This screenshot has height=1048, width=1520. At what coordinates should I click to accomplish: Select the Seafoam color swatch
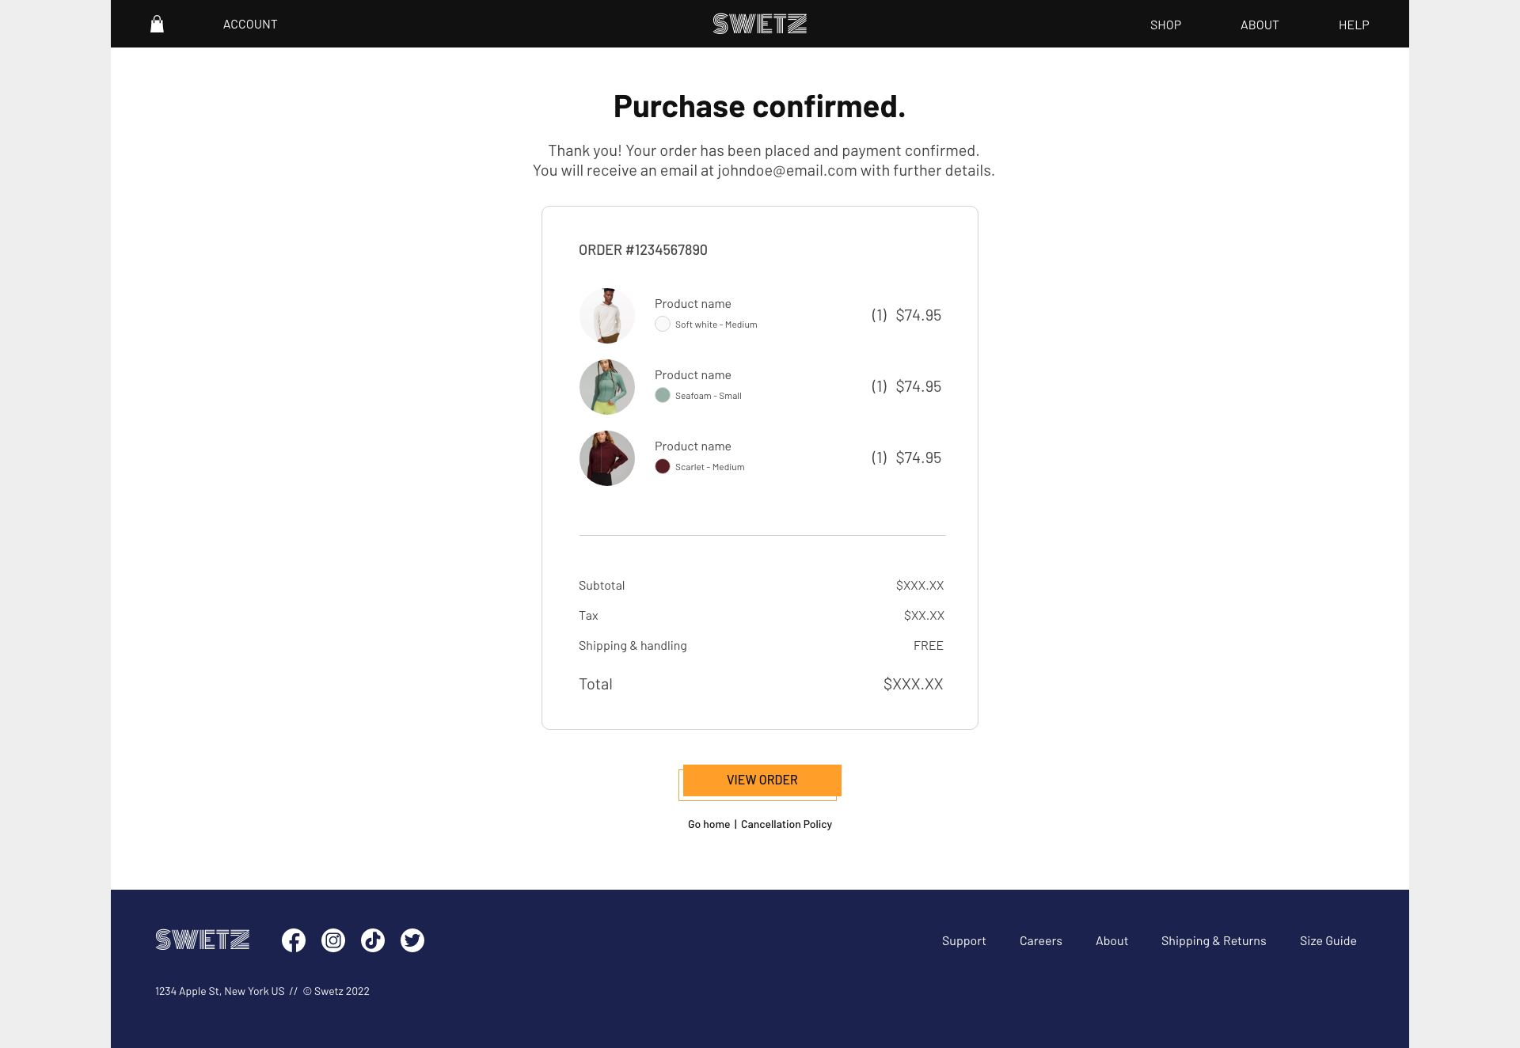tap(663, 396)
